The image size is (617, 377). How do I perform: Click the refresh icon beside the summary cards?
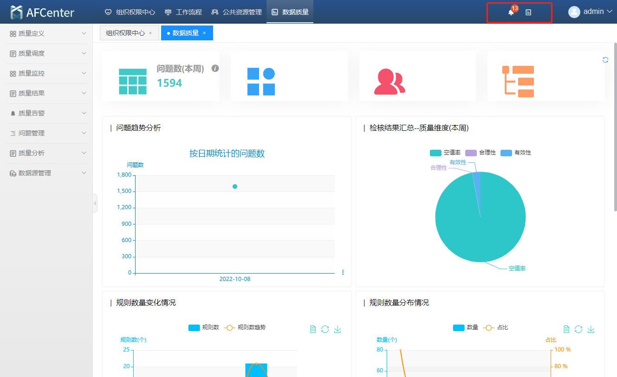tap(605, 60)
